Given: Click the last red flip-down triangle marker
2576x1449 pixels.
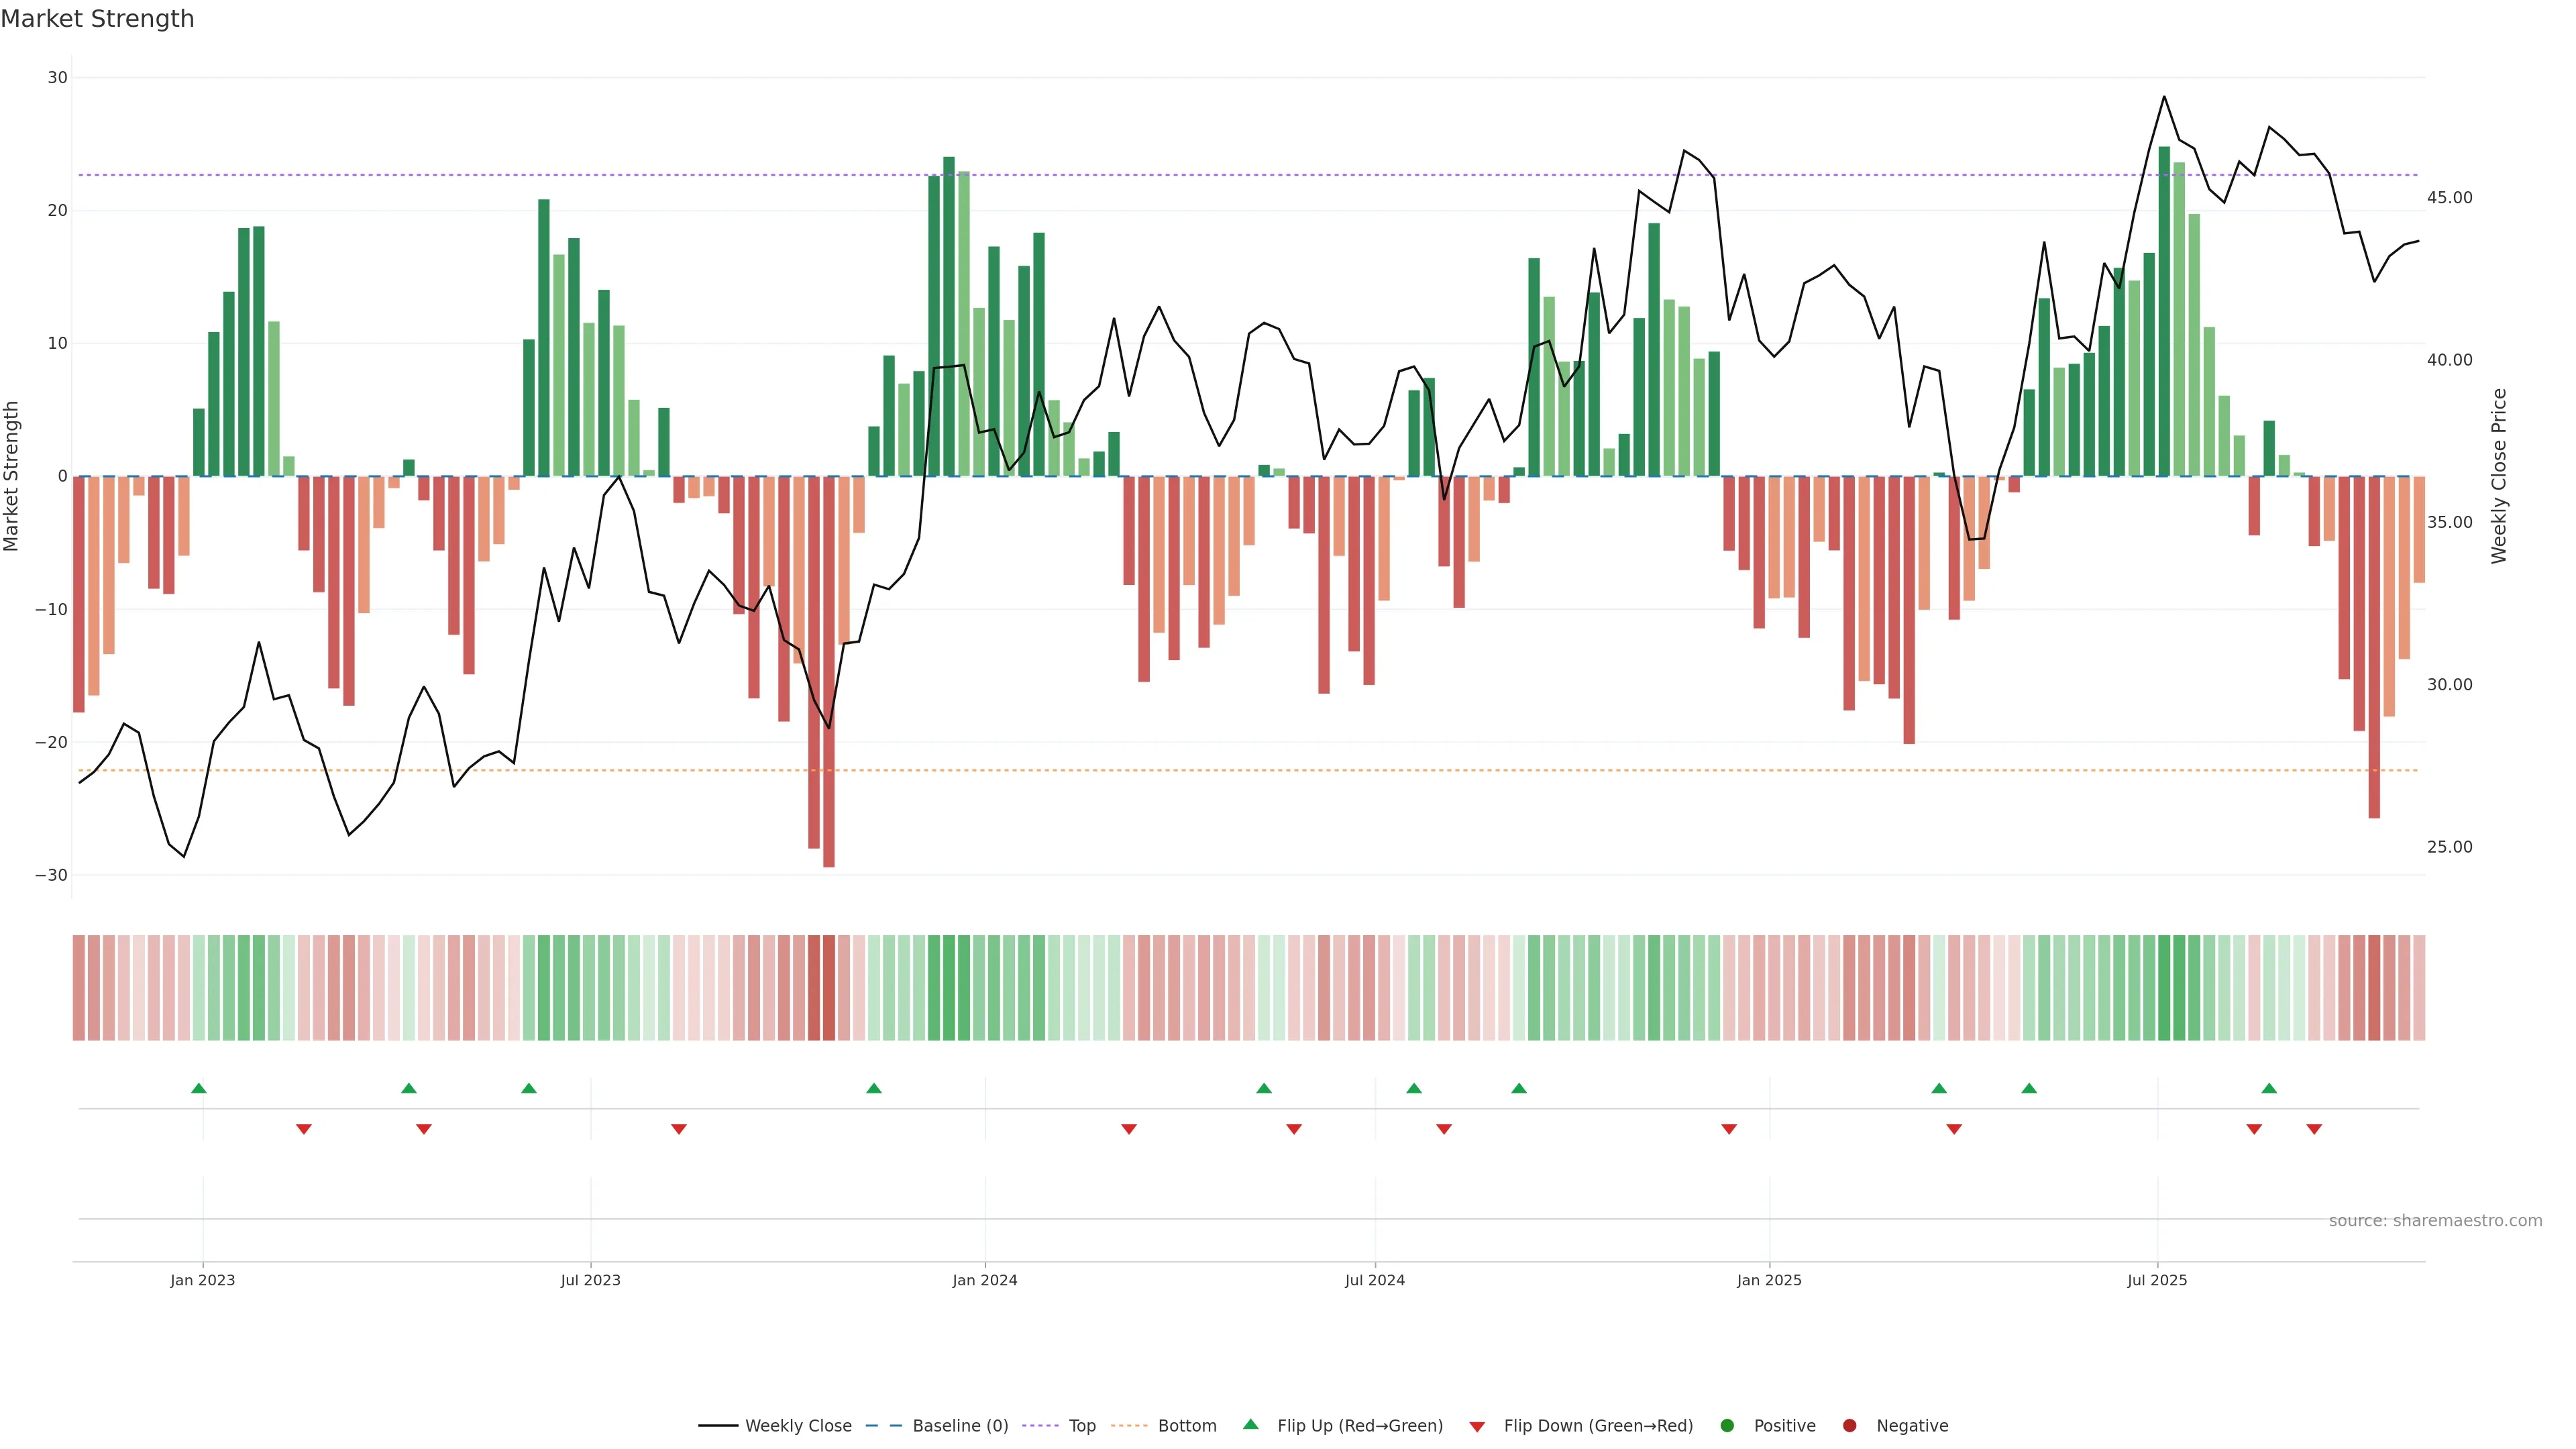Looking at the screenshot, I should click(2314, 1129).
